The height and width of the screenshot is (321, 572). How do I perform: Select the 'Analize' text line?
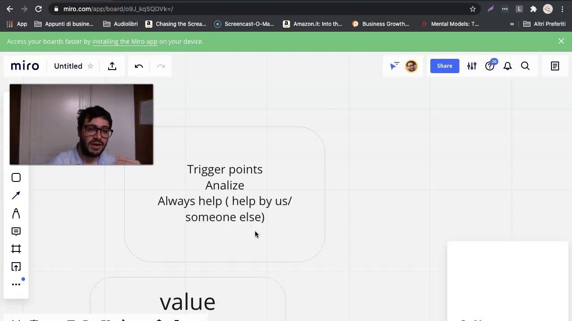coord(225,185)
